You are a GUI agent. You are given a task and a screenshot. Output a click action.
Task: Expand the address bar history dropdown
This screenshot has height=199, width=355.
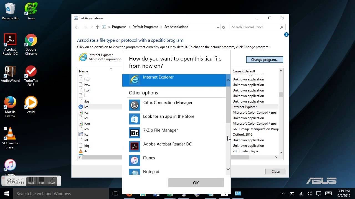click(218, 27)
